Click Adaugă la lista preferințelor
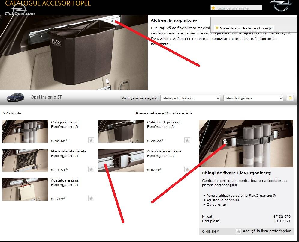Viewport: 299px width, 242px height. point(267,231)
